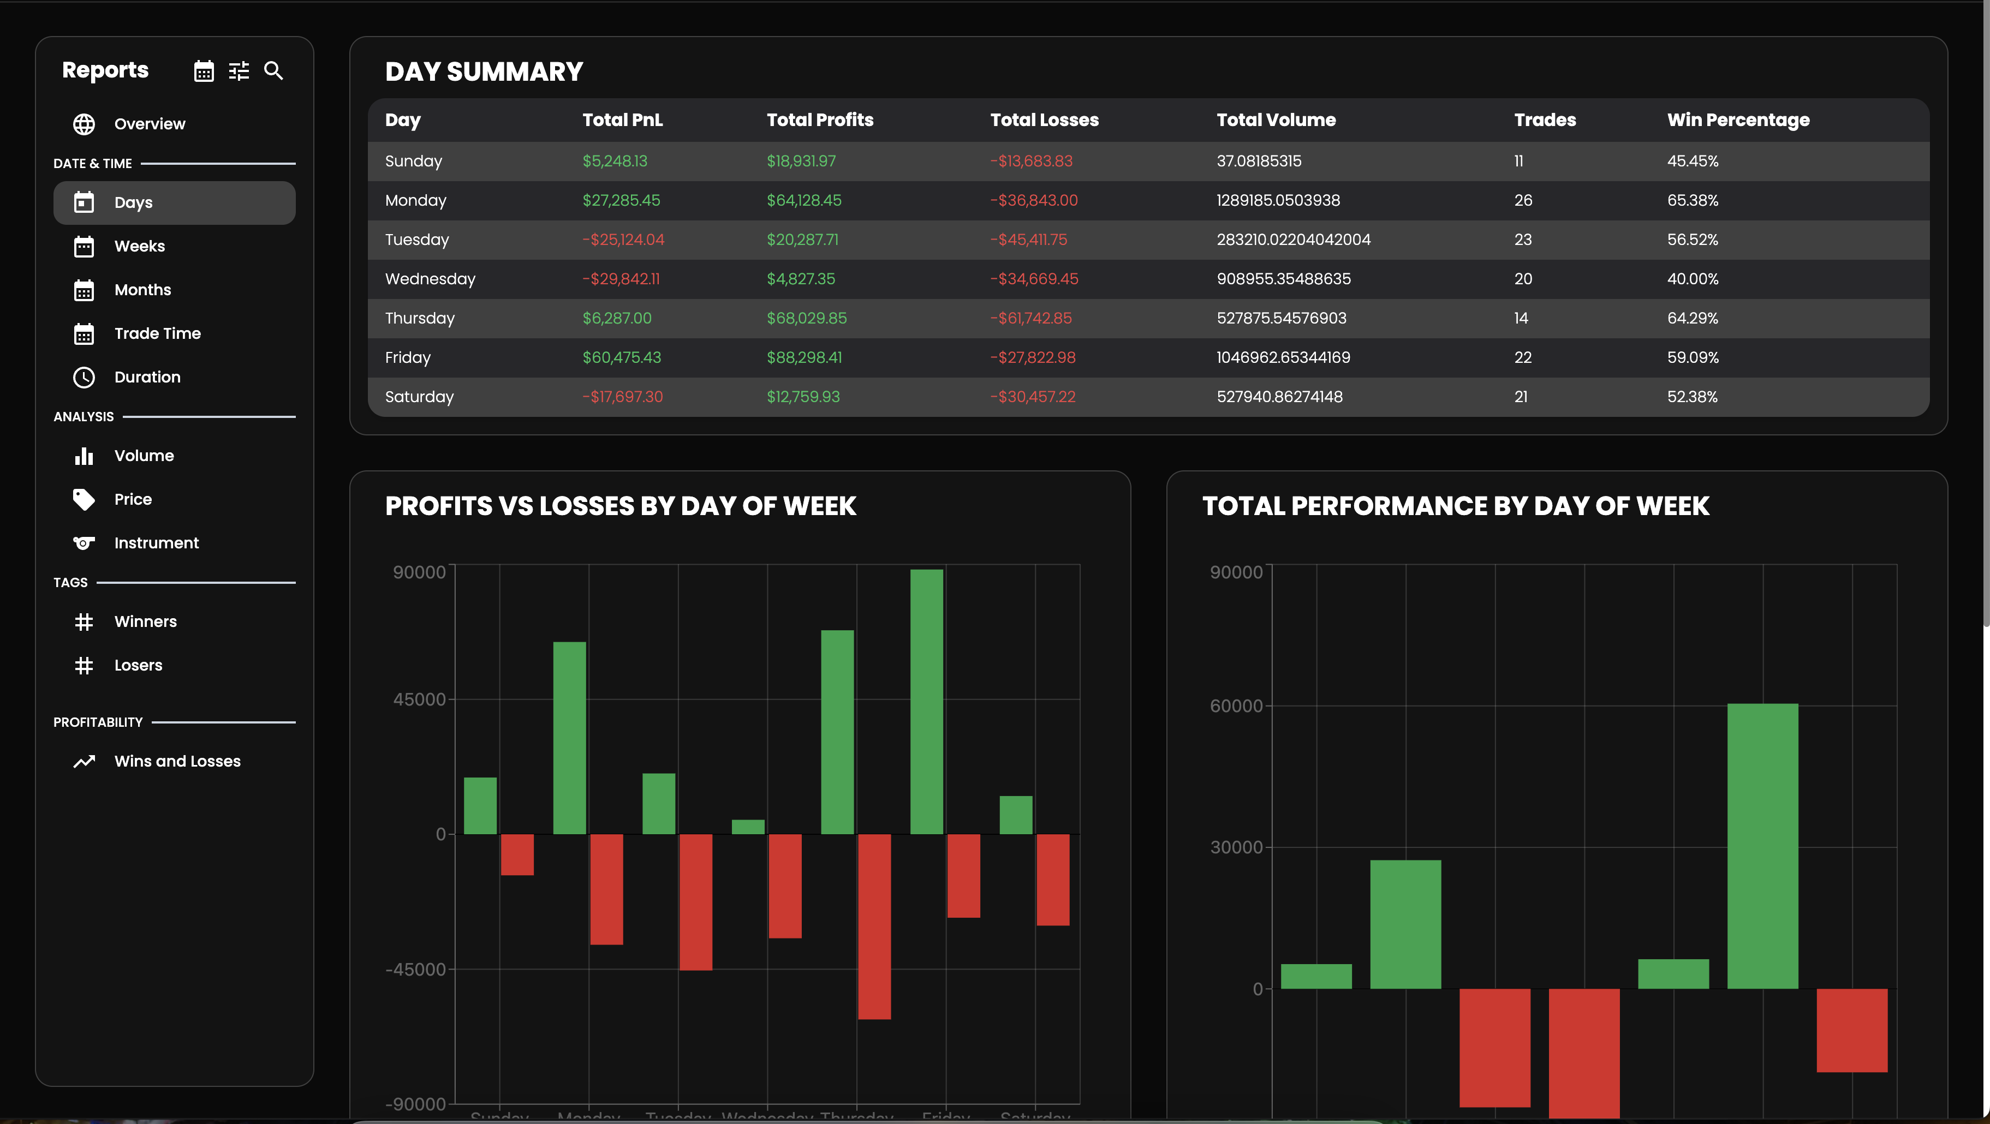Select the Monday row in Day Summary table

pos(927,200)
